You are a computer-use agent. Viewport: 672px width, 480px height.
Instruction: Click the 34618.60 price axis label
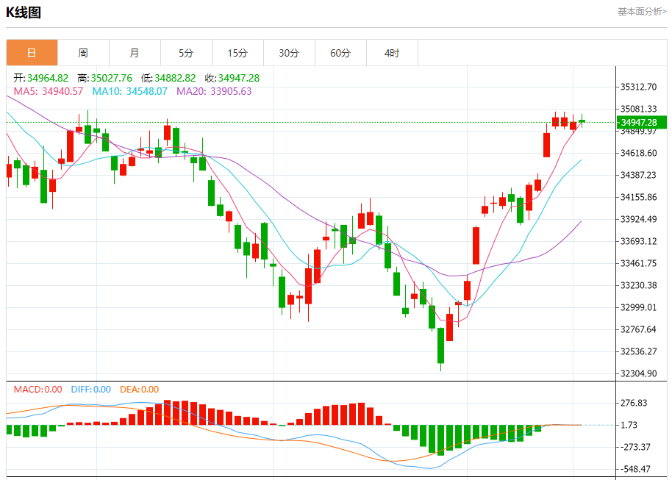(639, 153)
